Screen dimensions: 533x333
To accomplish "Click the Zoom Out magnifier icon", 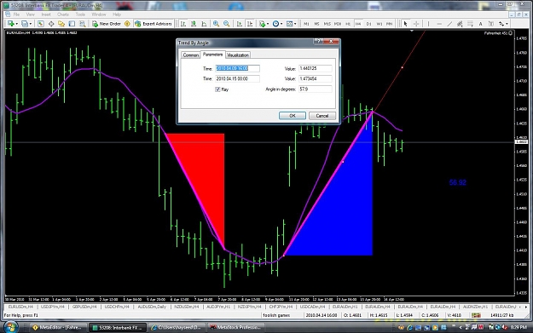I will click(226, 24).
